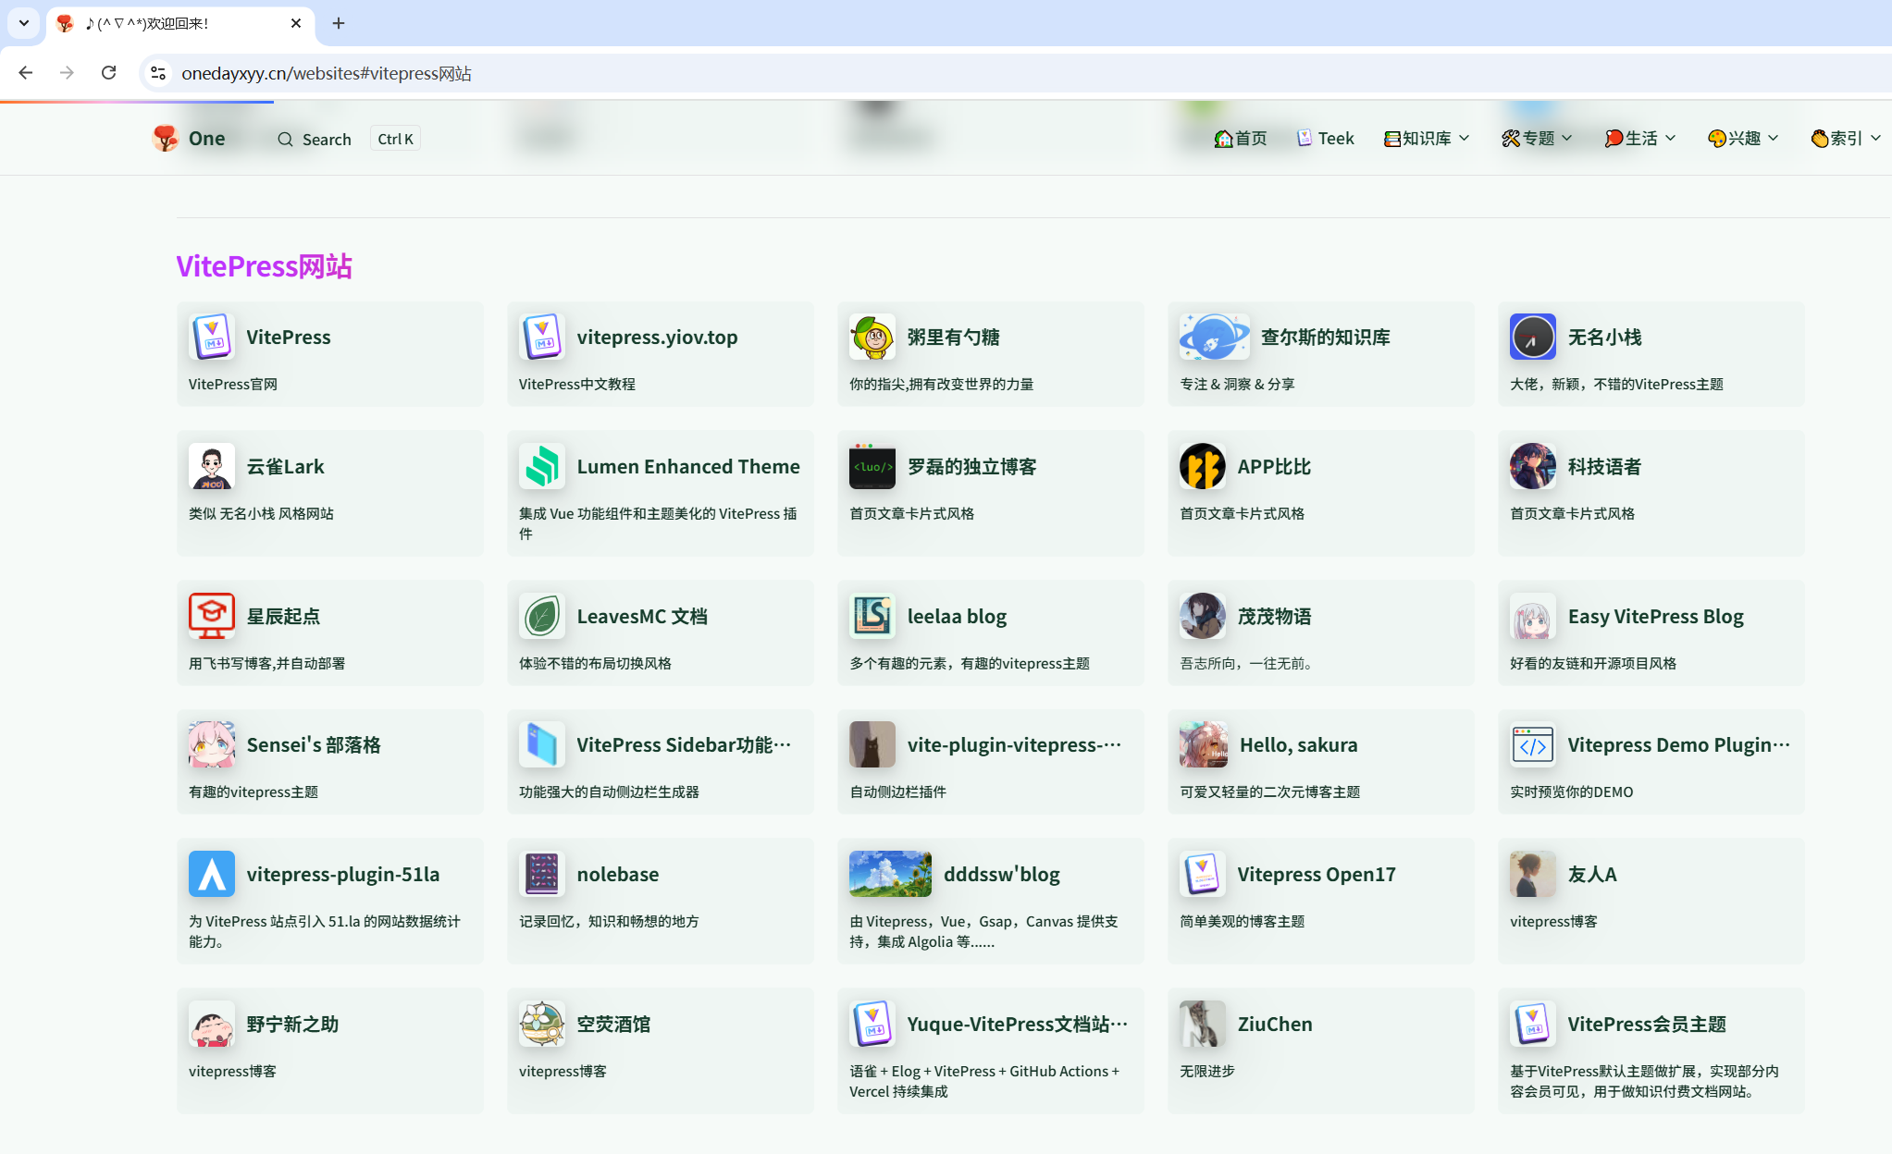Open the Search box in navbar
Screen dimensions: 1892x1154
[315, 139]
